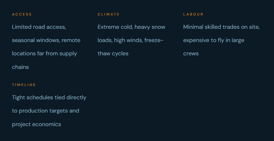Click the line "locations far from supply"

pos(44,53)
